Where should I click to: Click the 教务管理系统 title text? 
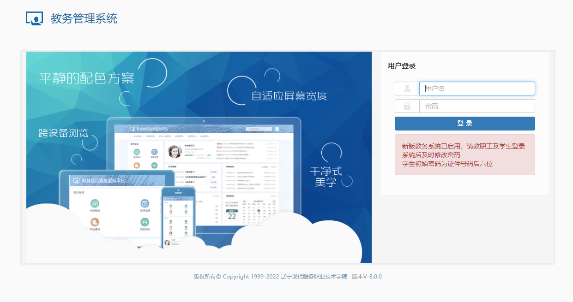[x=84, y=18]
